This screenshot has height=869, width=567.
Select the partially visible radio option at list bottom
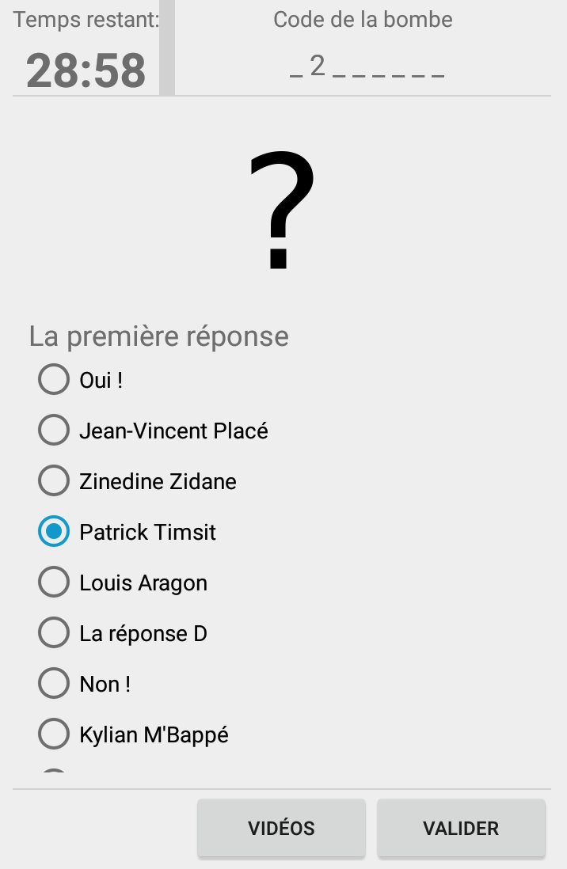pyautogui.click(x=54, y=770)
